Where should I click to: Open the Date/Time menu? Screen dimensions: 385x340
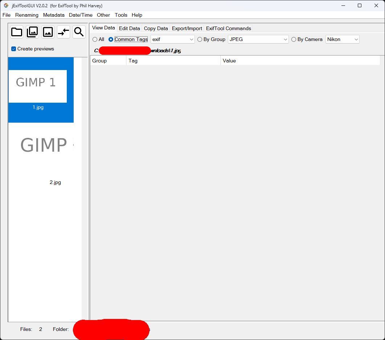coord(81,15)
